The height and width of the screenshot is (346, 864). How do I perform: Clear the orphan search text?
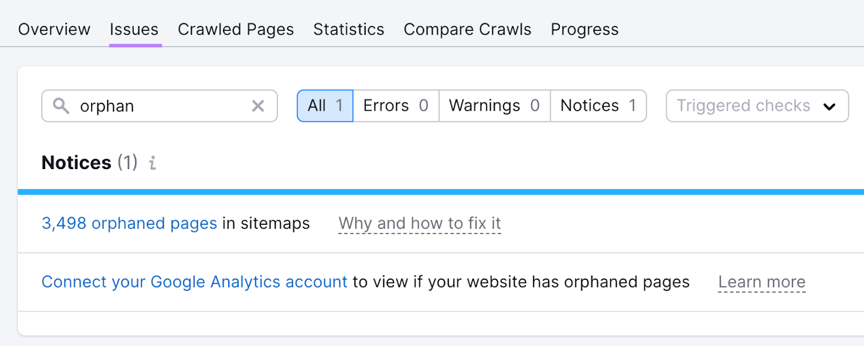(258, 106)
